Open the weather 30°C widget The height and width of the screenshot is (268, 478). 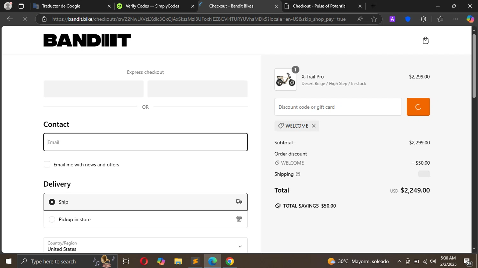click(358, 261)
